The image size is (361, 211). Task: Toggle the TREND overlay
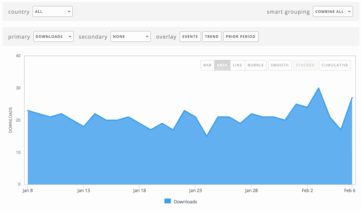(x=212, y=37)
